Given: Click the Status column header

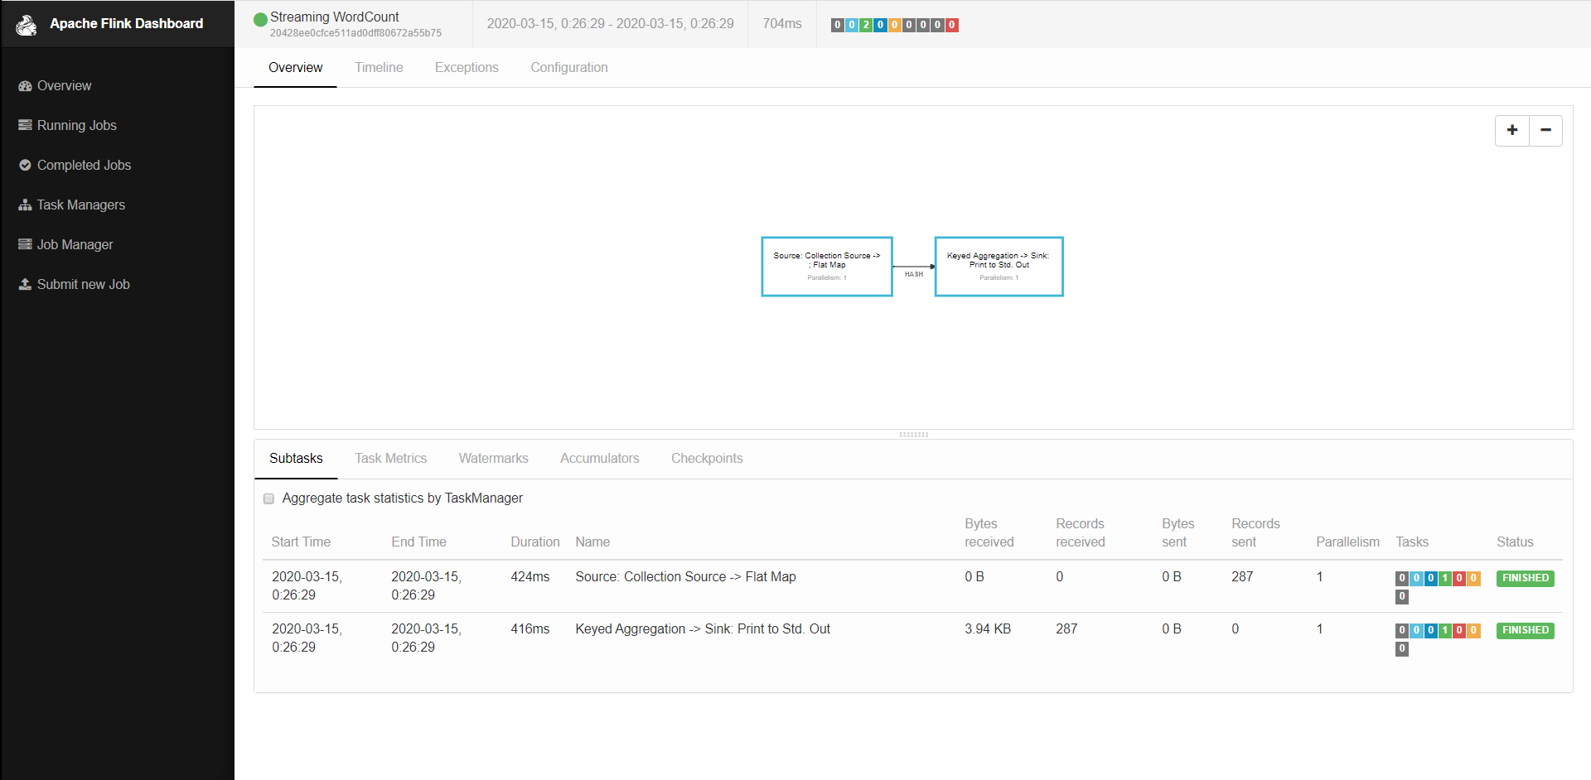Looking at the screenshot, I should click(x=1515, y=542).
